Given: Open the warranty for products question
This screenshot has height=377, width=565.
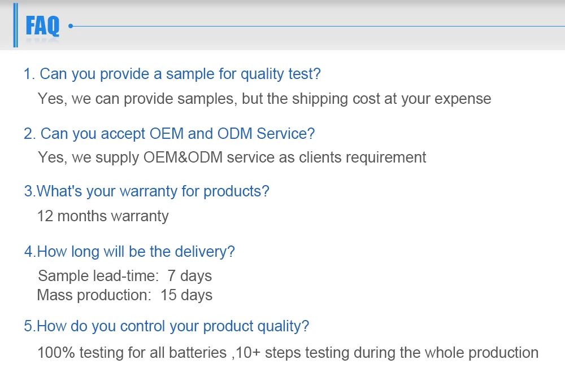Looking at the screenshot, I should point(146,191).
